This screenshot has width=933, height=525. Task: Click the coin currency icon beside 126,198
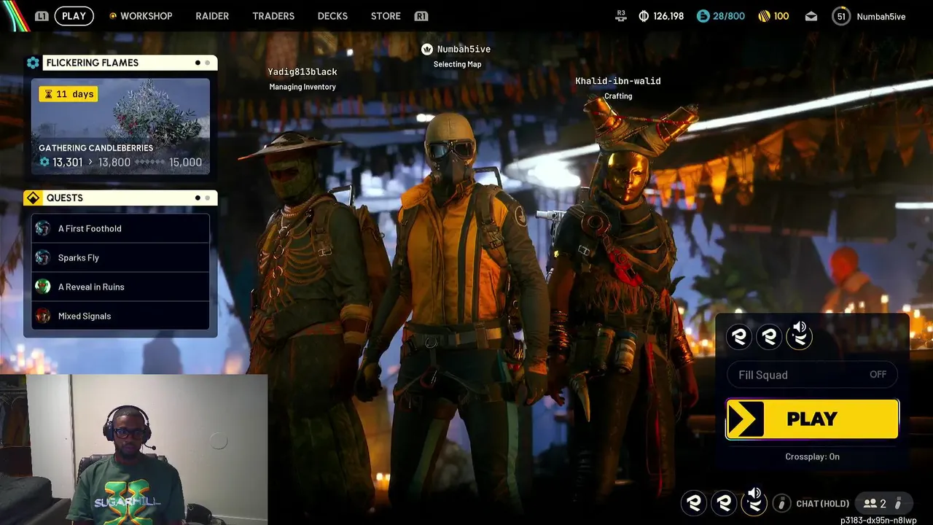[x=644, y=16]
